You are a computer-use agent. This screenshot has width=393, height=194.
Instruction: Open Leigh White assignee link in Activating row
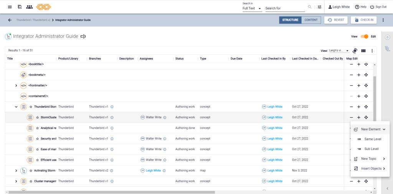154,171
